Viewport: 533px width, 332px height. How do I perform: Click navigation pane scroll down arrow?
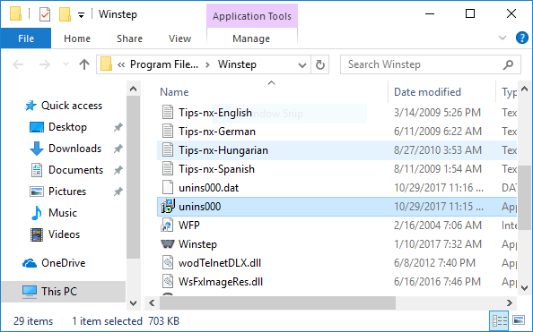click(x=133, y=303)
